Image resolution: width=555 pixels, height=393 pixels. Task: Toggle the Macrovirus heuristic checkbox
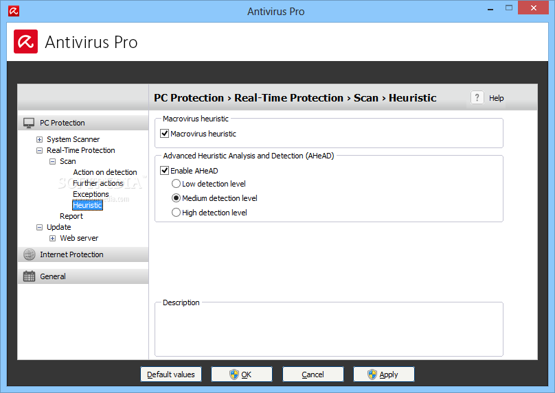point(165,134)
